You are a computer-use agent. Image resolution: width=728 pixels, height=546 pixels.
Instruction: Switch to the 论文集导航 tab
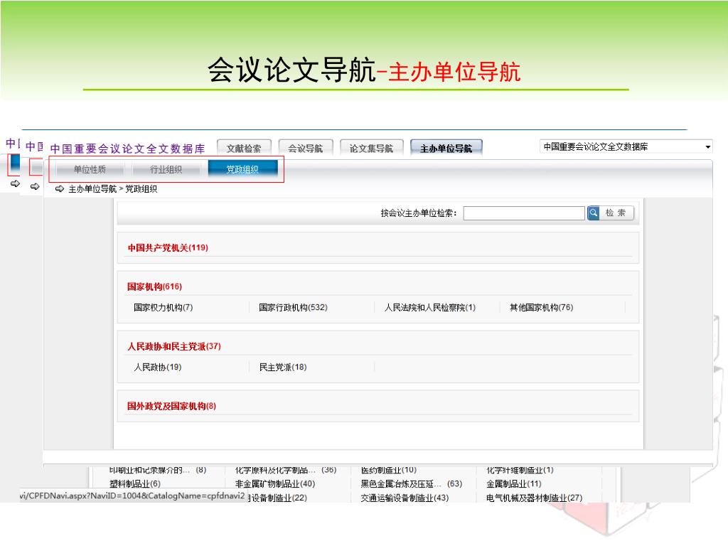tap(371, 148)
